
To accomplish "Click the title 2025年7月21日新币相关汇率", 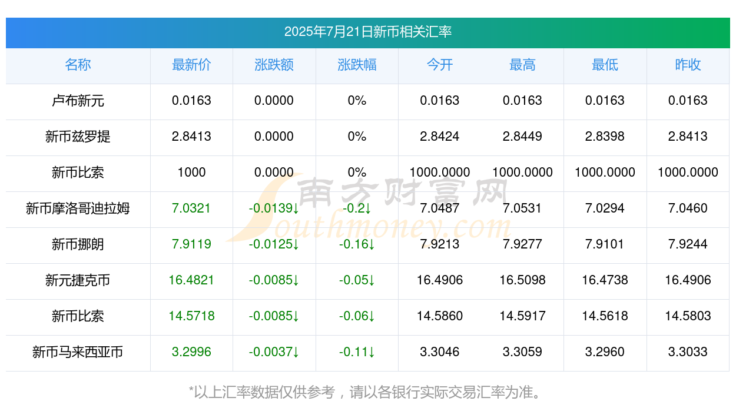I will coord(368,32).
